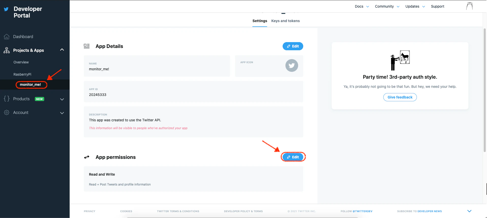Screen dimensions: 487x218
Task: Click the Twitter bird logo
Action: [6, 9]
